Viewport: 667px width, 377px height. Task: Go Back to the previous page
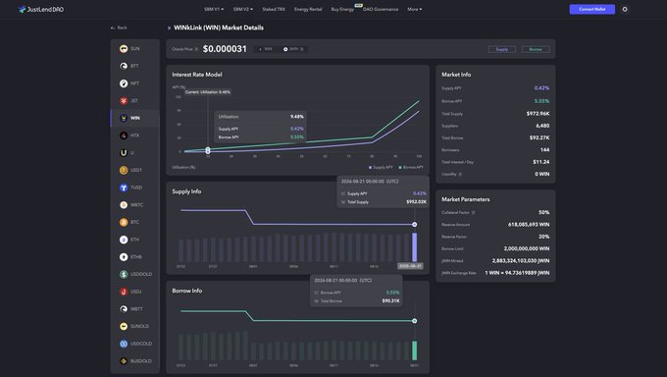[x=119, y=27]
